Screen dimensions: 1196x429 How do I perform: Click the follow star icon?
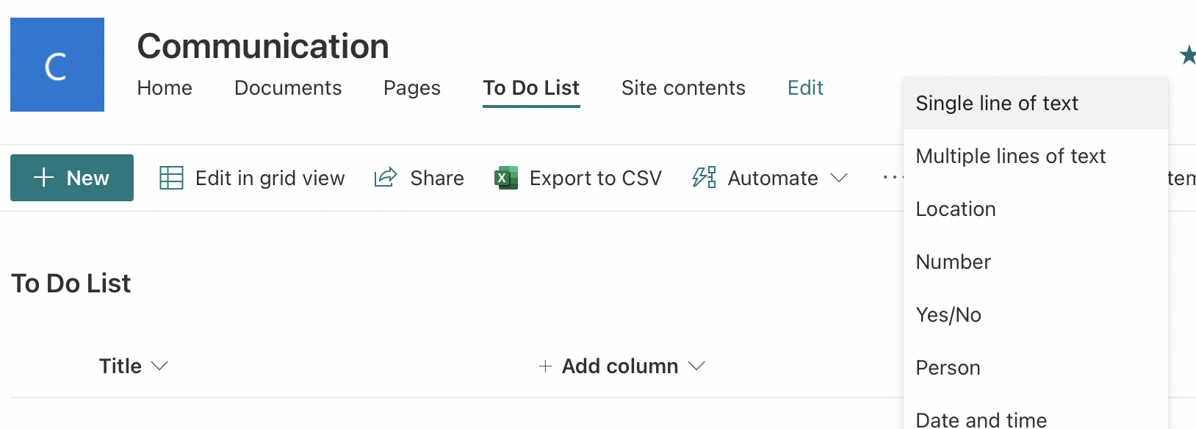coord(1187,55)
